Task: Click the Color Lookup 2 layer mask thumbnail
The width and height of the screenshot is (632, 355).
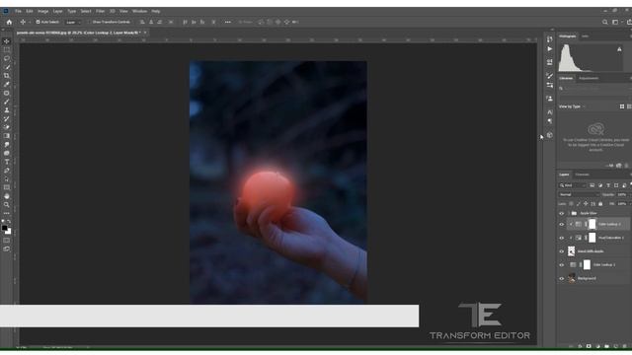Action: pos(592,224)
